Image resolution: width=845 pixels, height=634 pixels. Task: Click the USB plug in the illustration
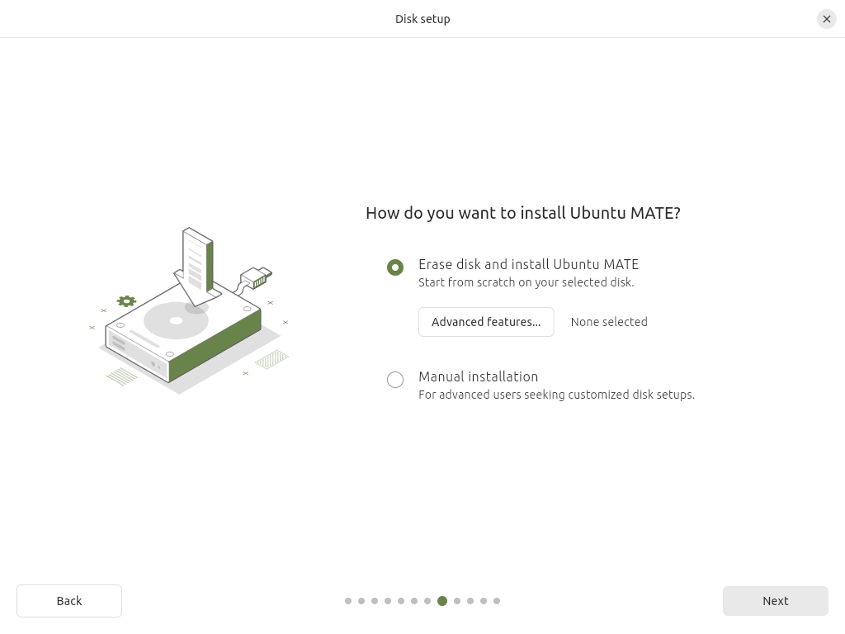tap(257, 279)
